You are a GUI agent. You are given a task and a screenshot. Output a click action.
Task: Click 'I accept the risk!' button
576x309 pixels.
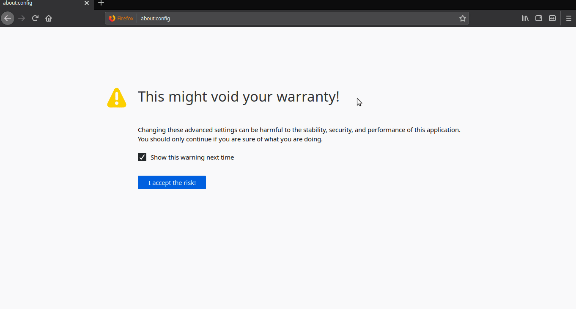172,182
